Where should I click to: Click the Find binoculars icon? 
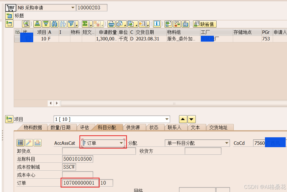point(54,24)
